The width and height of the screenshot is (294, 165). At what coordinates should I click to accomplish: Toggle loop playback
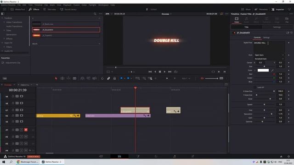tap(175, 71)
